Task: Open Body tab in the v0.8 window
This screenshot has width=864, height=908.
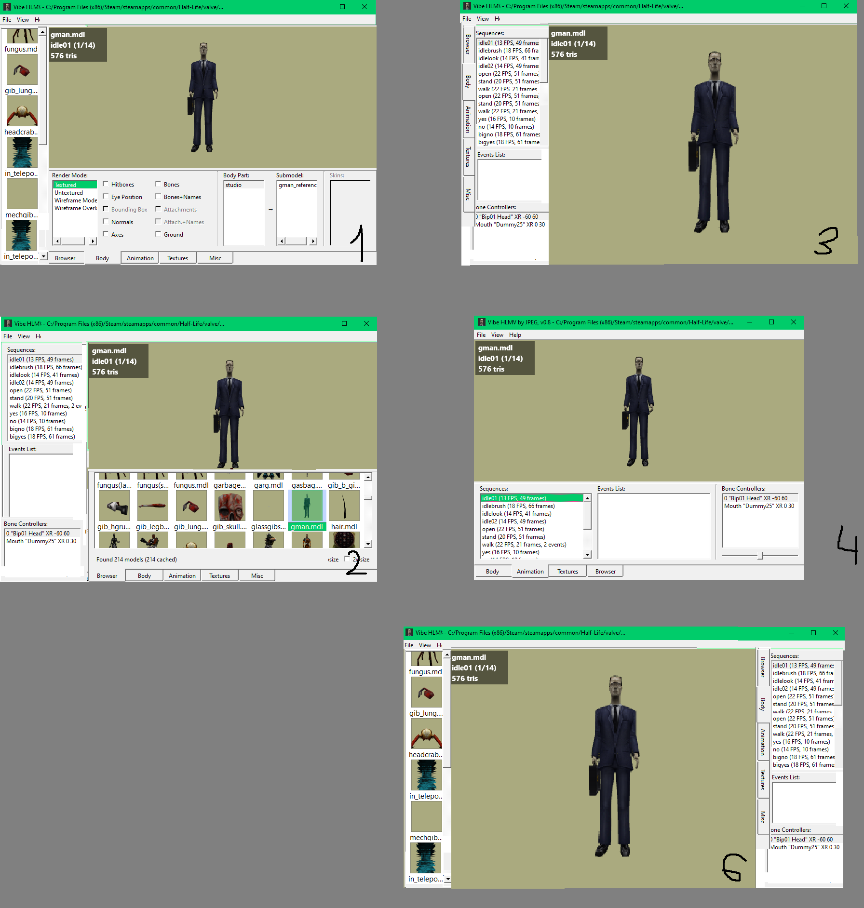Action: coord(492,572)
